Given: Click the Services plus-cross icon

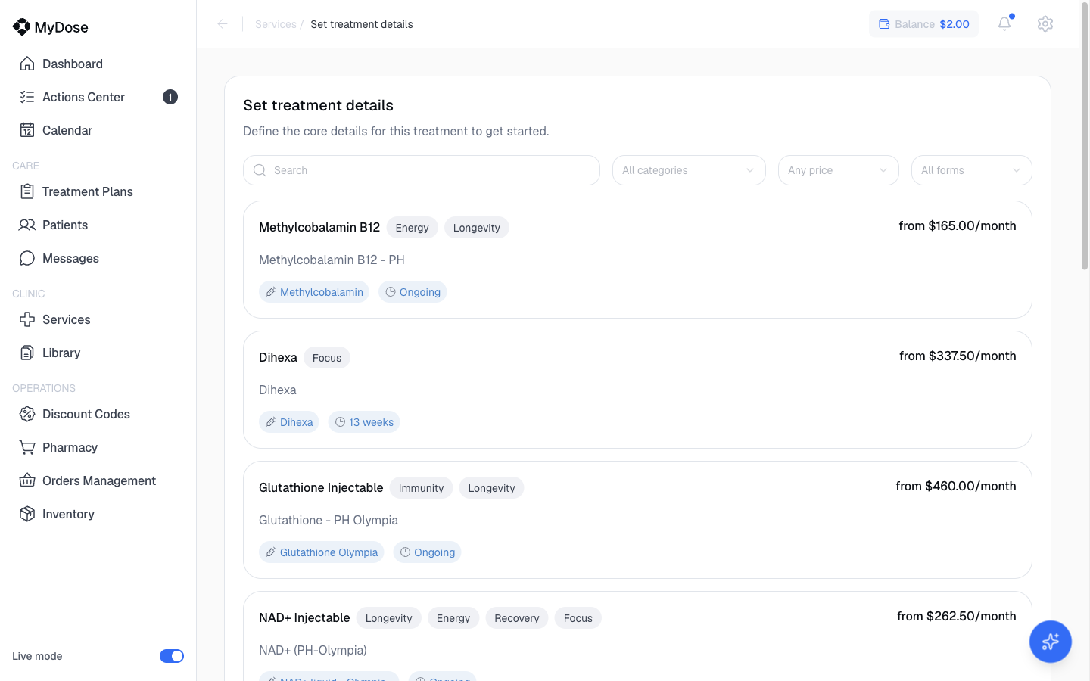Looking at the screenshot, I should [x=27, y=319].
